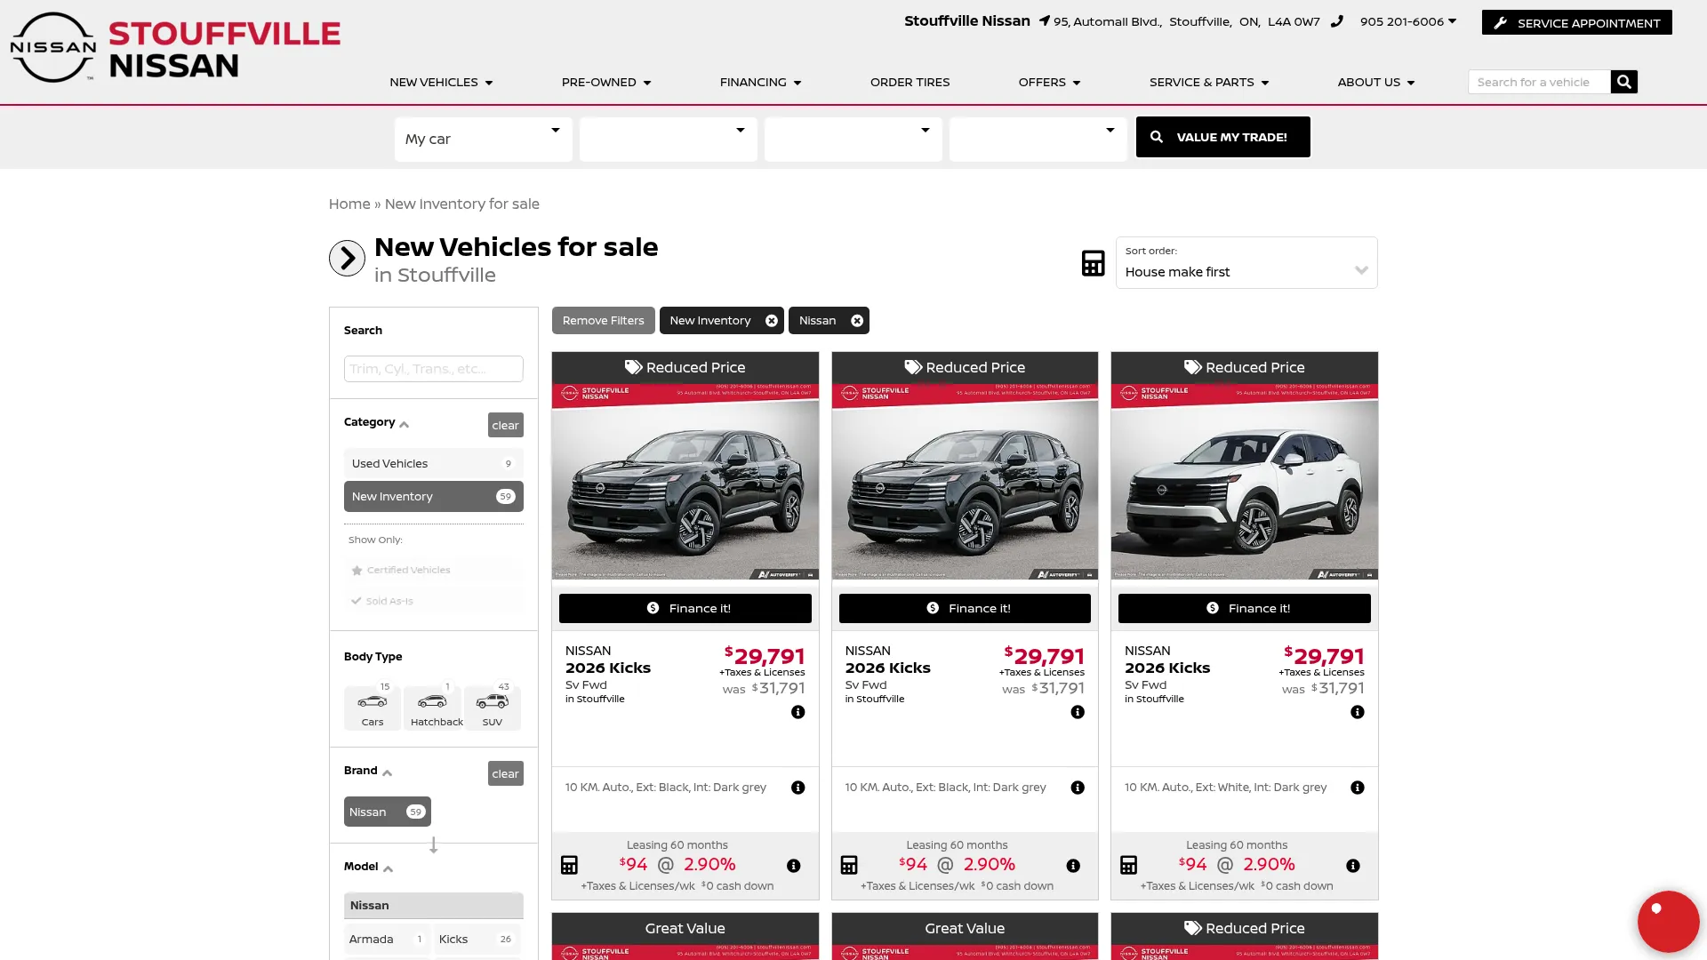The width and height of the screenshot is (1707, 960).
Task: Open details info icon on second Ext: Black card
Action: pyautogui.click(x=1078, y=788)
